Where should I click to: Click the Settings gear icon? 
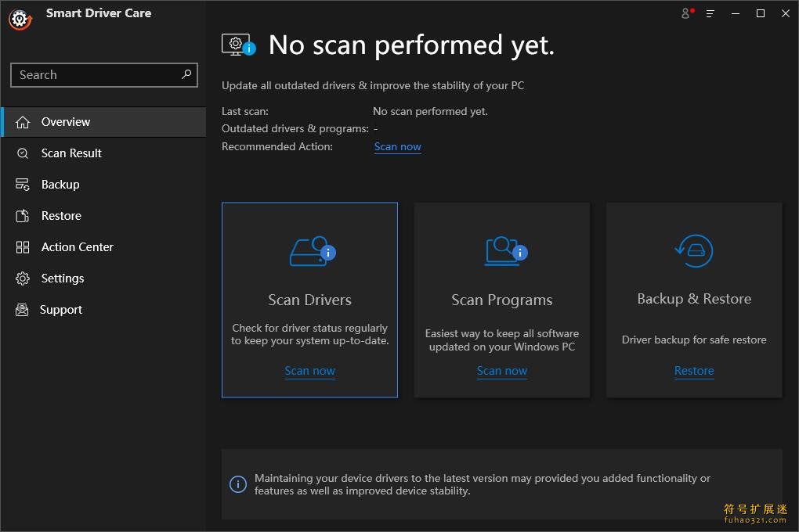pyautogui.click(x=23, y=279)
